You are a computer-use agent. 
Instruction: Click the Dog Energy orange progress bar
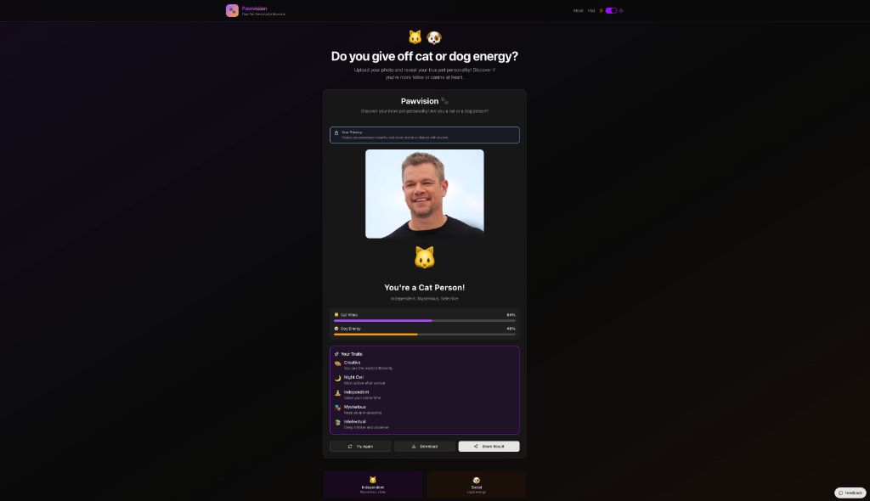[425, 335]
